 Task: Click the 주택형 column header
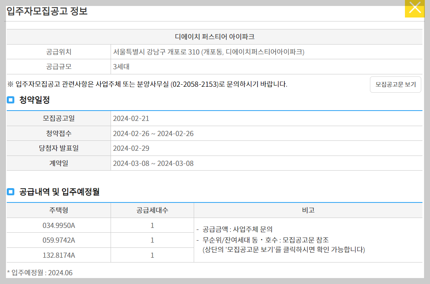59,210
